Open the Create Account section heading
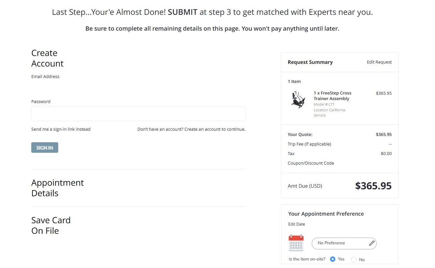Viewport: 435px width, 268px height. point(47,58)
